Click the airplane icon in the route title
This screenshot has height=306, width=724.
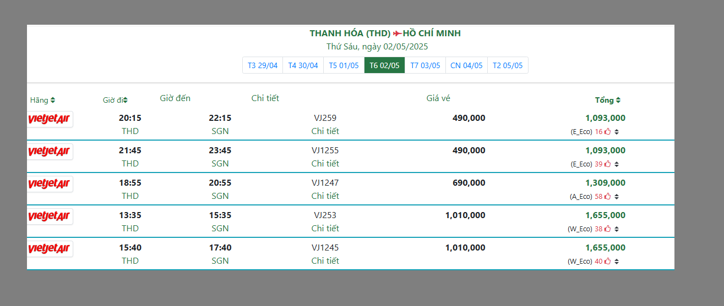pos(398,34)
